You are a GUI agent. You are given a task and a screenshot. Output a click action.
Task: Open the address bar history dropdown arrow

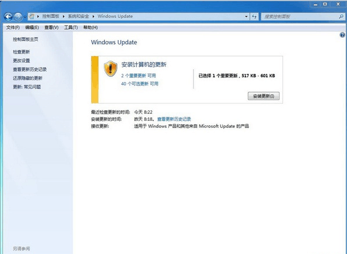[x=246, y=17]
